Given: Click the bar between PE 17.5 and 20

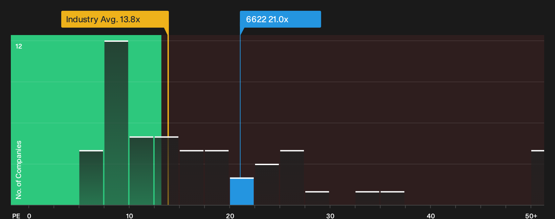Looking at the screenshot, I should coord(217,178).
